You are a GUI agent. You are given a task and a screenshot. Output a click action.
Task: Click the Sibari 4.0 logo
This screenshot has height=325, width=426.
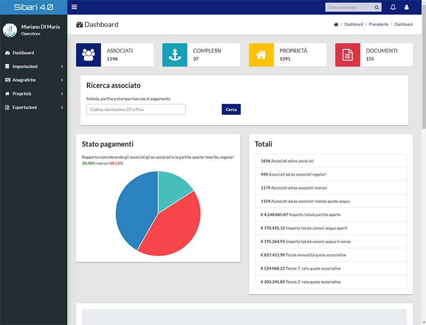tap(34, 7)
